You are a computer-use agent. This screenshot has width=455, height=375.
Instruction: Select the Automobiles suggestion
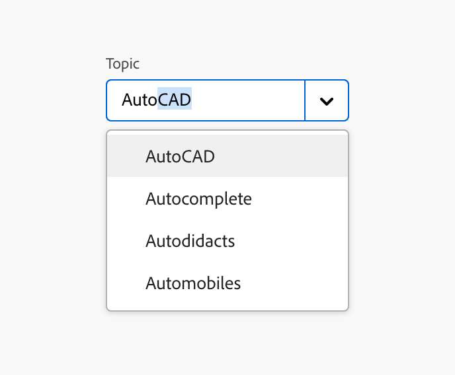point(193,283)
